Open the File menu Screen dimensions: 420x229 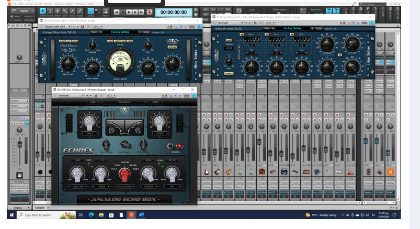14,4
